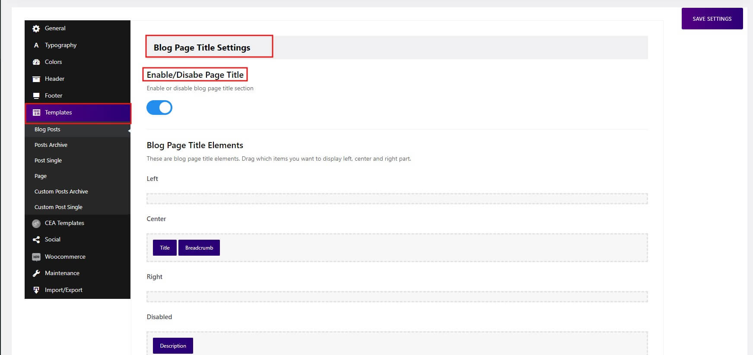Viewport: 753px width, 355px height.
Task: Click the CEA Templates icon
Action: [x=36, y=223]
